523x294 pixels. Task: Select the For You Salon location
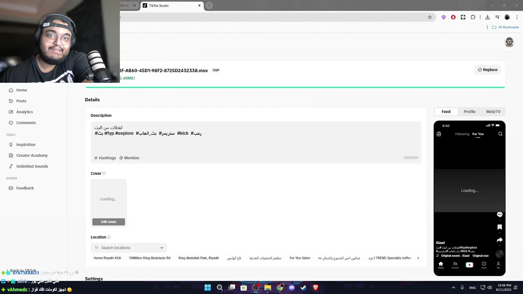tap(300, 258)
